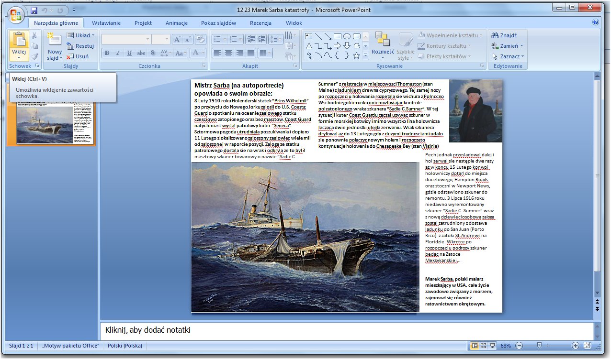Click the Resetuj button
The height and width of the screenshot is (359, 611).
click(80, 46)
